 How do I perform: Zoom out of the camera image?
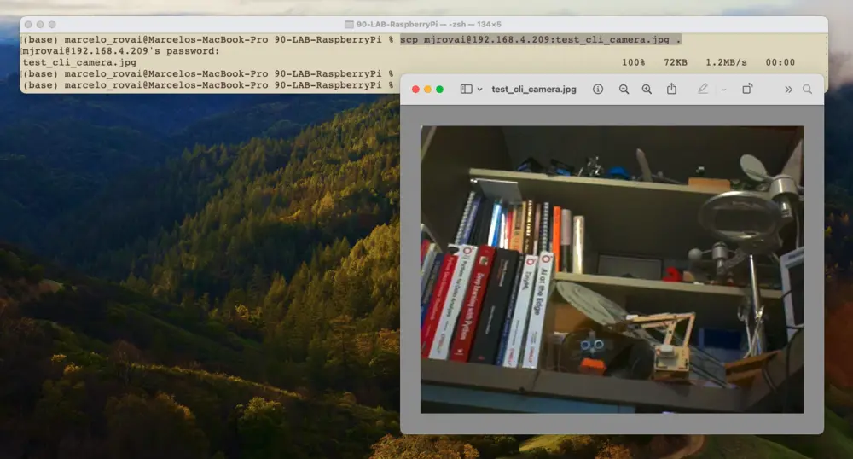tap(624, 89)
